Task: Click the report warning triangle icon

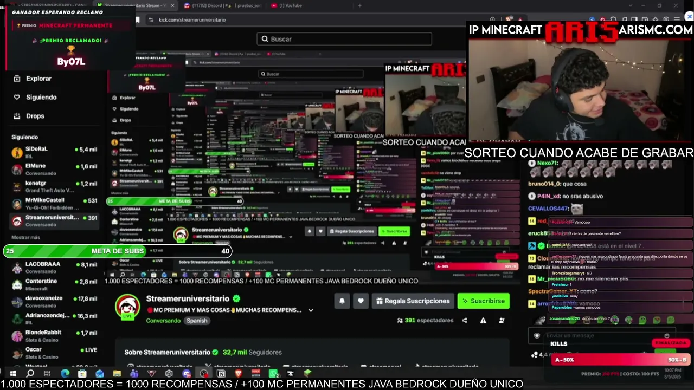Action: click(483, 320)
